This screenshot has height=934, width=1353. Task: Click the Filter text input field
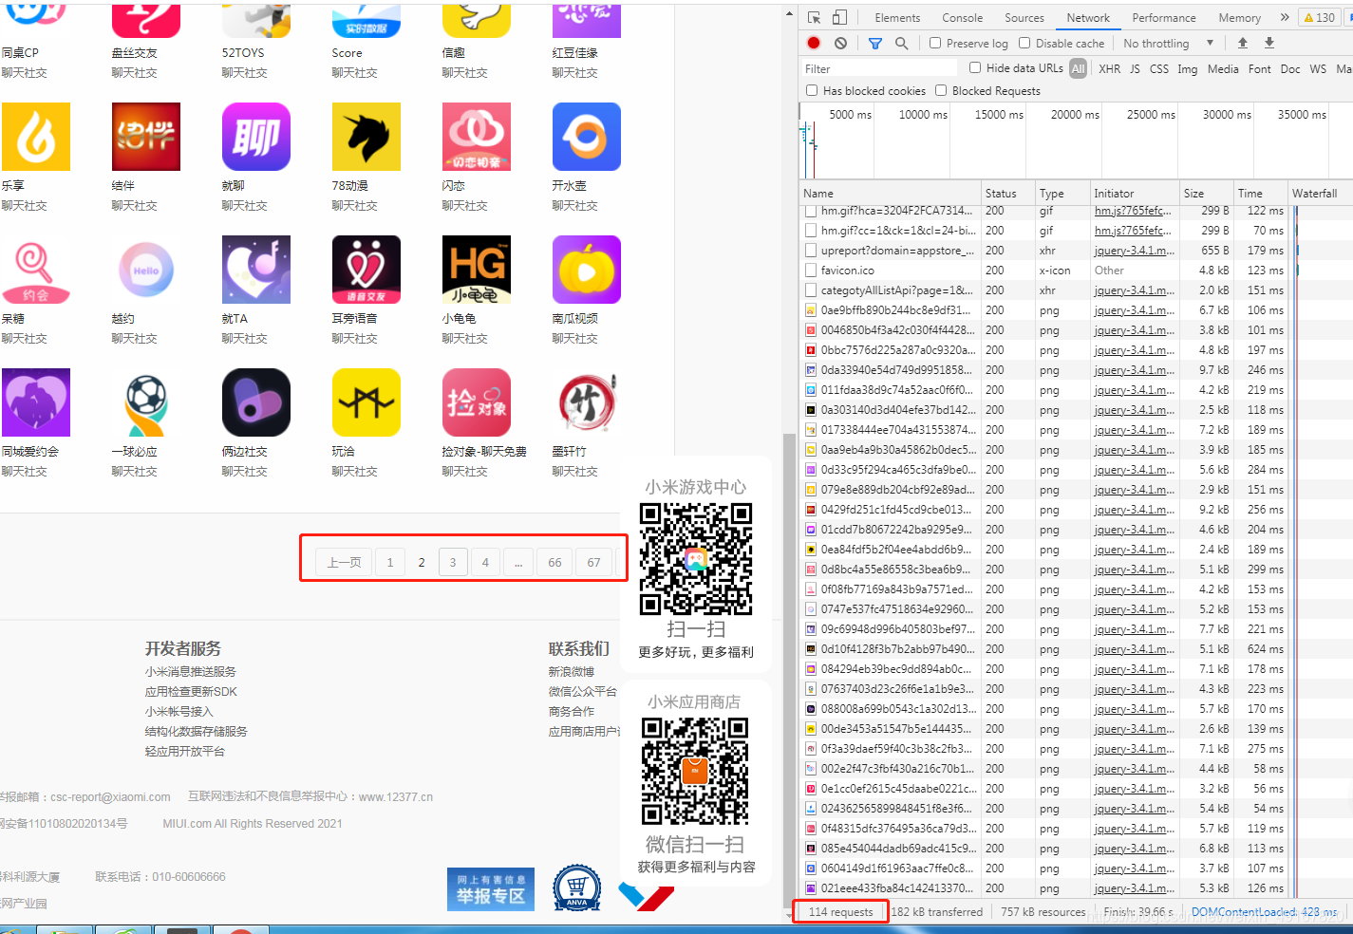(x=879, y=68)
